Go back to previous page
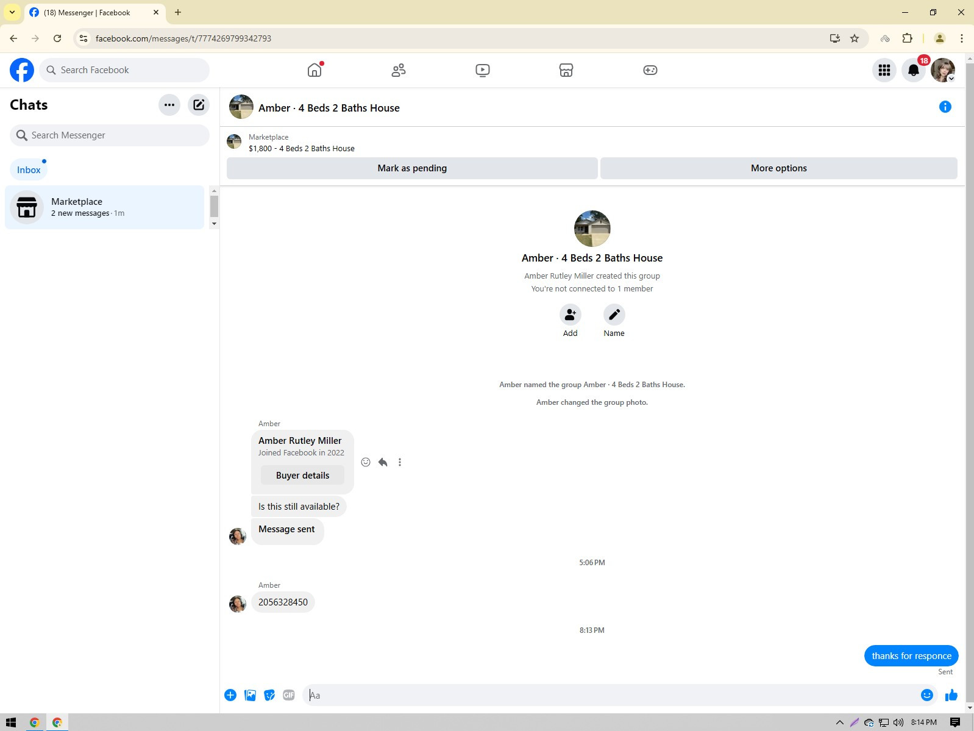The height and width of the screenshot is (731, 974). click(x=13, y=38)
